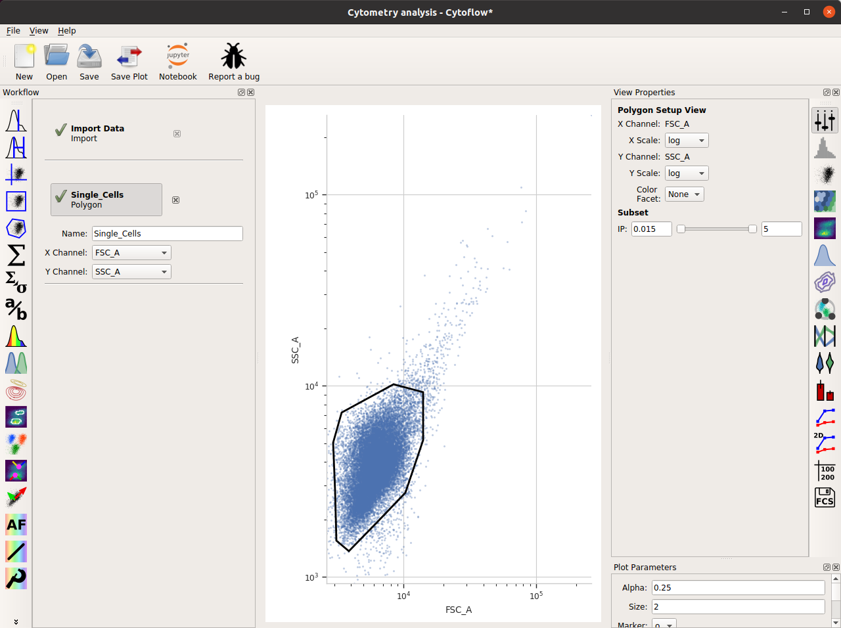
Task: Expand the Color Facet None dropdown
Action: pyautogui.click(x=684, y=194)
